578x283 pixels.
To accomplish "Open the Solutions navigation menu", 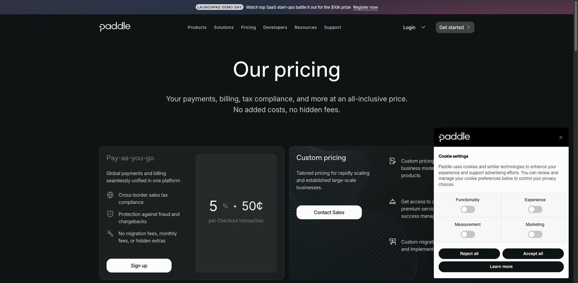I will (x=224, y=27).
